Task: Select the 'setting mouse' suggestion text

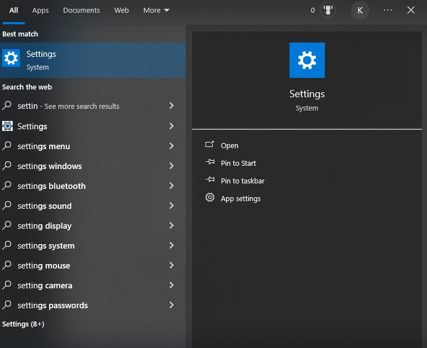Action: click(44, 266)
